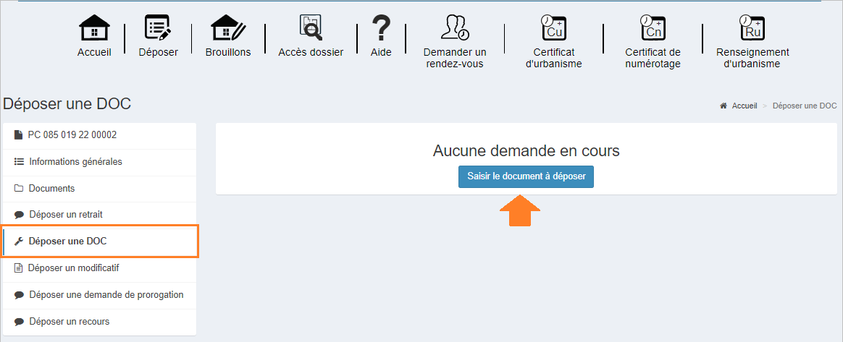The height and width of the screenshot is (342, 843).
Task: Open Informations générales in sidebar
Action: [75, 162]
